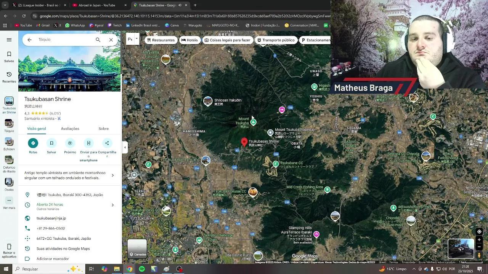Show hidden system tray icons

tap(414, 269)
